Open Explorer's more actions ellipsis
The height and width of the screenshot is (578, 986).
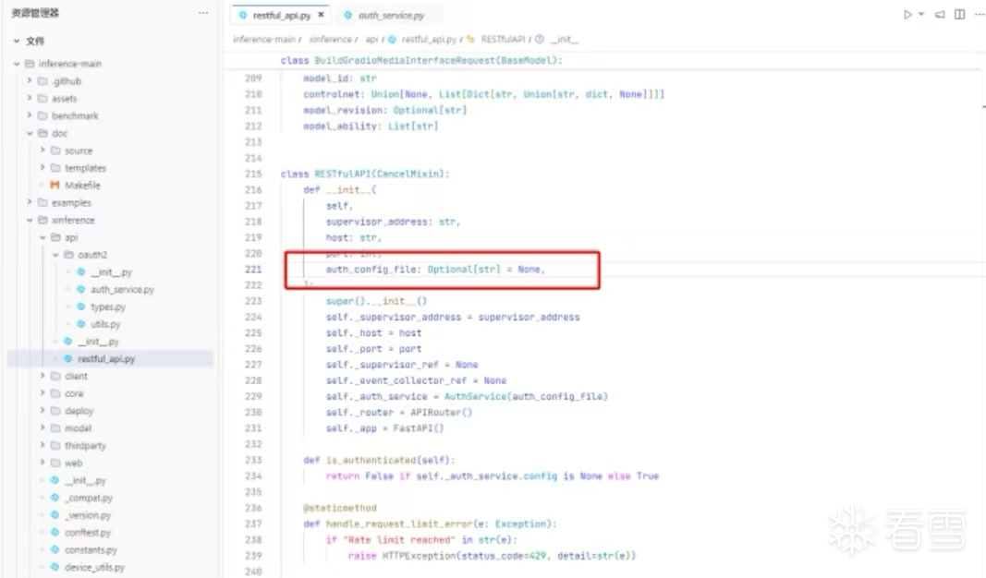(x=202, y=11)
